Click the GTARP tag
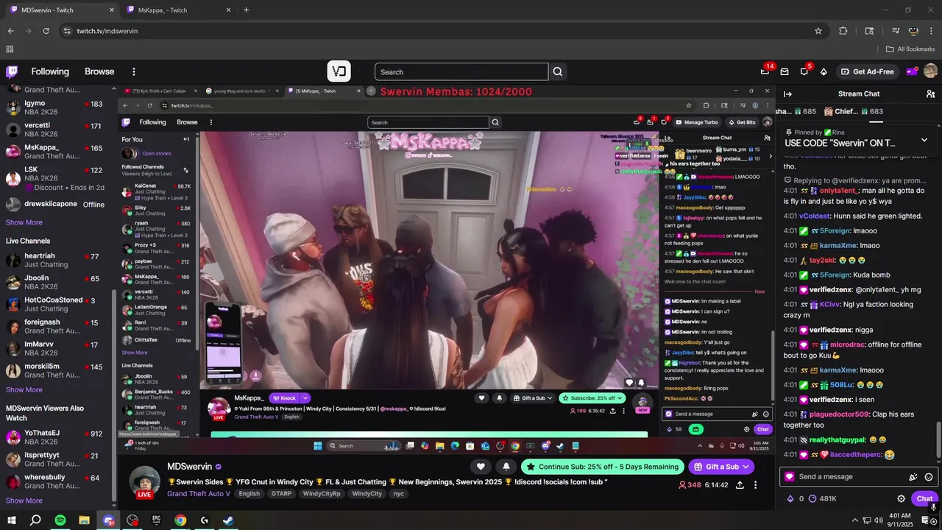Screen dimensions: 942x530 (281, 493)
